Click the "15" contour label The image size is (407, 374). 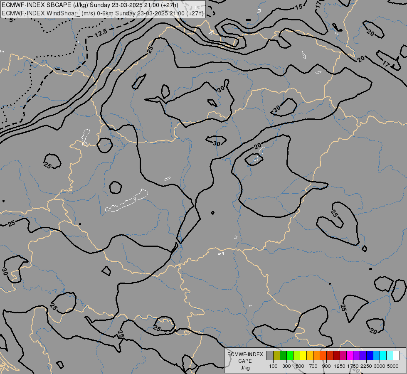(x=299, y=7)
